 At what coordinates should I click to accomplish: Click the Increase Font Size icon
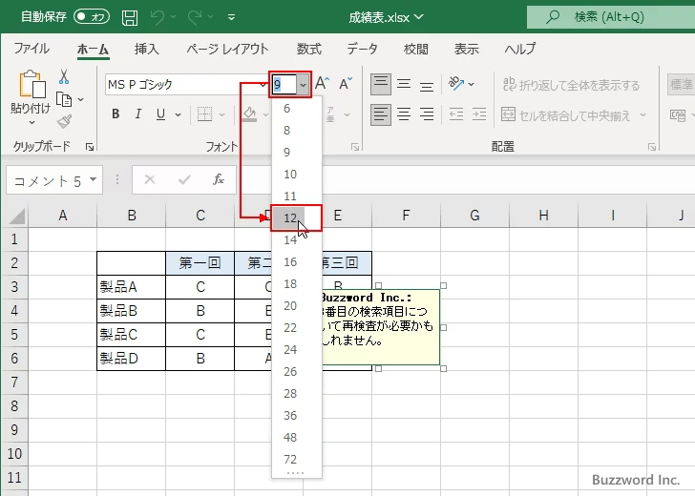click(x=322, y=83)
